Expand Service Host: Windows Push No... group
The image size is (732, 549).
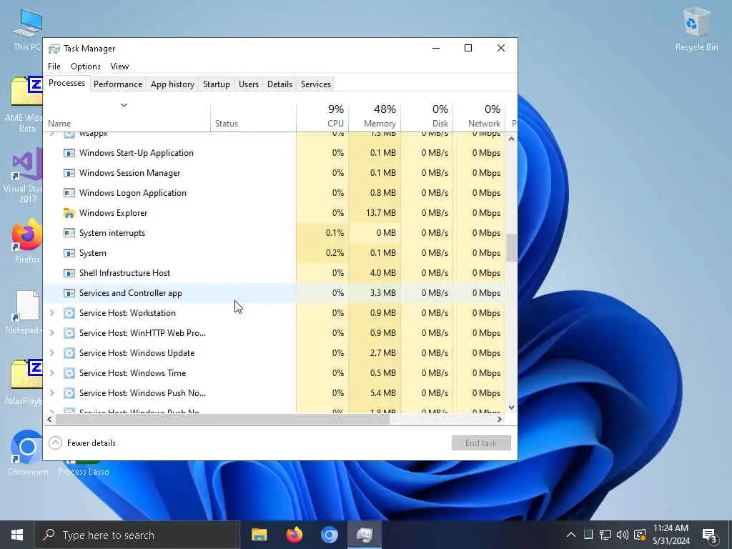(51, 393)
